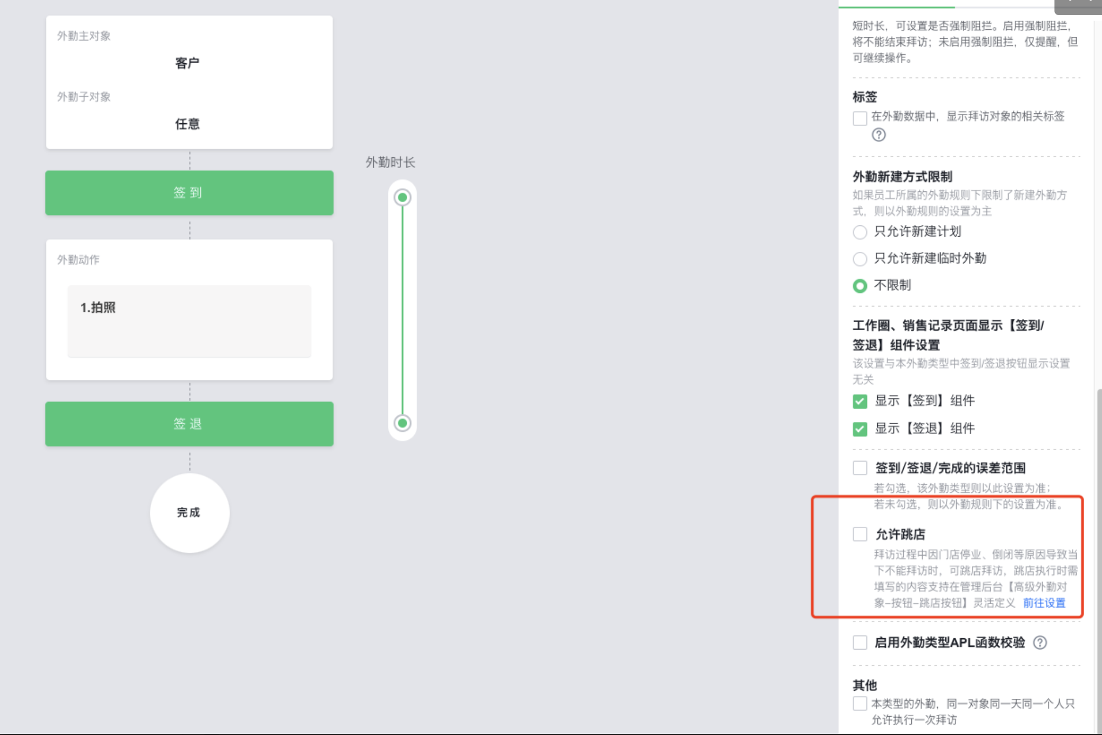Click the top node of 外勤时长 timeline

click(402, 197)
